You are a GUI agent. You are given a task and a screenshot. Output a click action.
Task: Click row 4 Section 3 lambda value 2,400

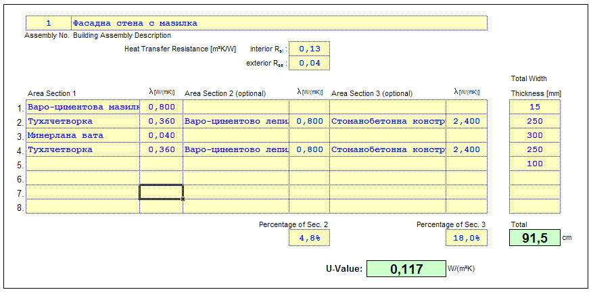point(466,149)
